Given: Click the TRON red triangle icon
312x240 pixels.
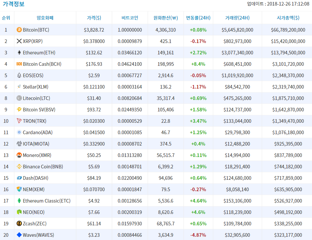Looking at the screenshot, I should 19,121.
